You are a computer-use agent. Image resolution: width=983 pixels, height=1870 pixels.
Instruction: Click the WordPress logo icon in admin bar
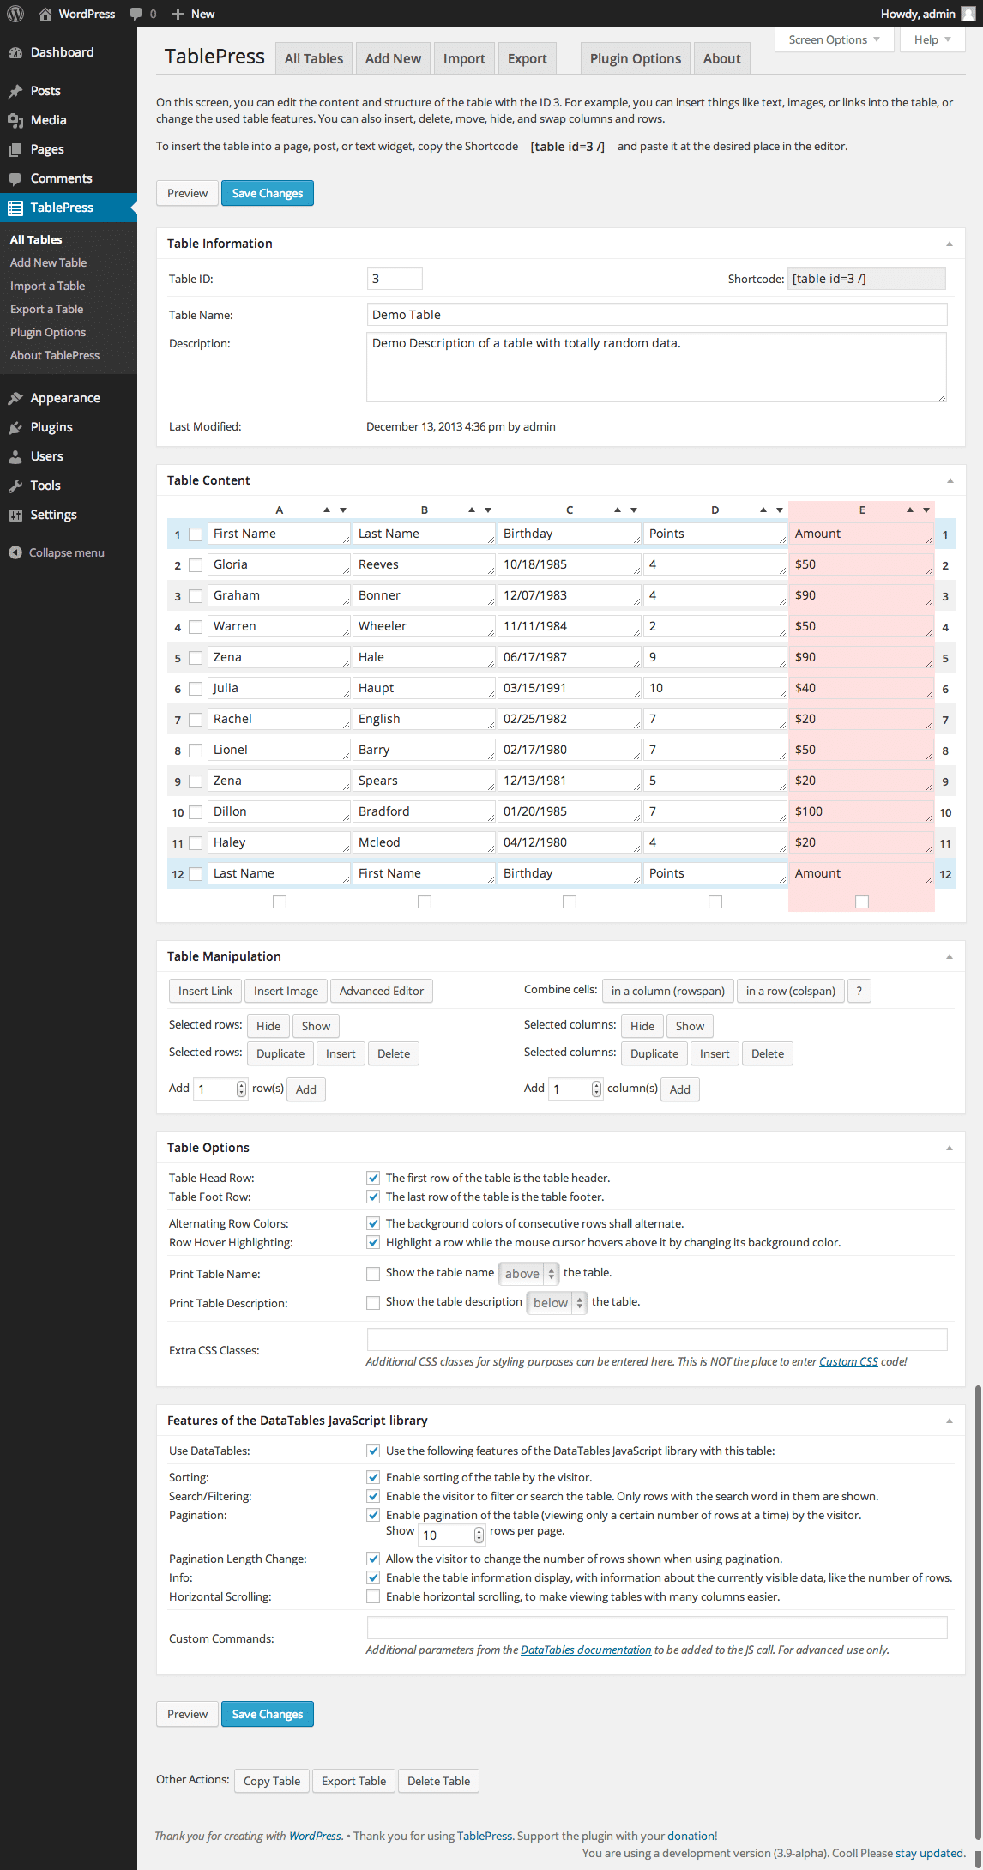click(x=15, y=14)
